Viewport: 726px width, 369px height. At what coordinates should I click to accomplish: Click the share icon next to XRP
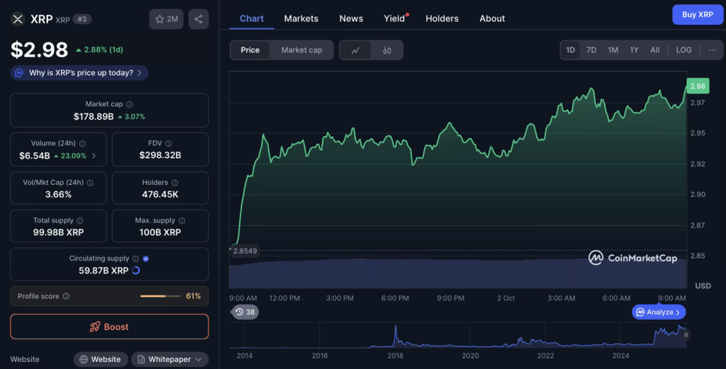pos(198,19)
